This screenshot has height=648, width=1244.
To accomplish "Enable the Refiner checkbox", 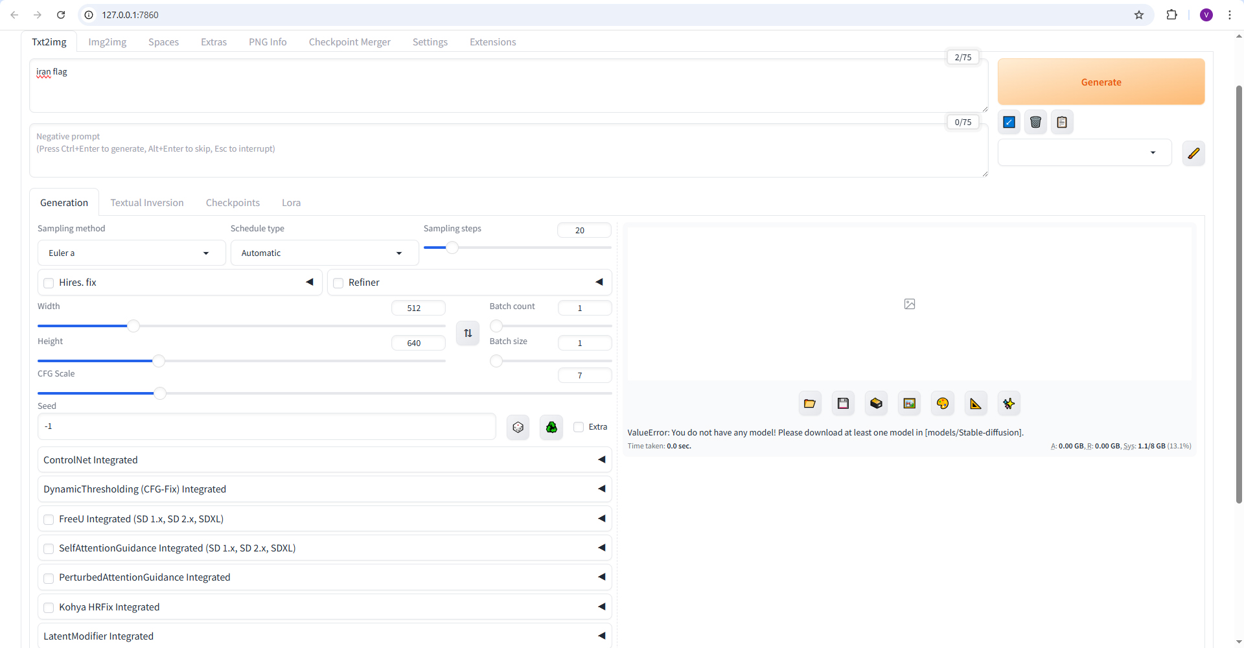I will 338,283.
